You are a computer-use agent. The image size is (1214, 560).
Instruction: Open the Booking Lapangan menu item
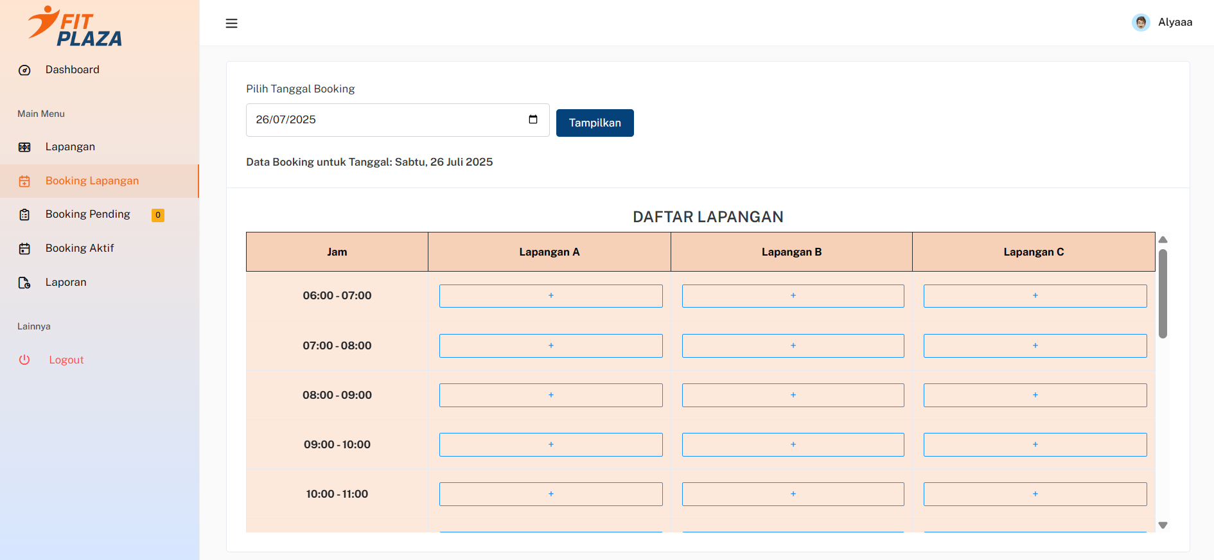pos(92,181)
